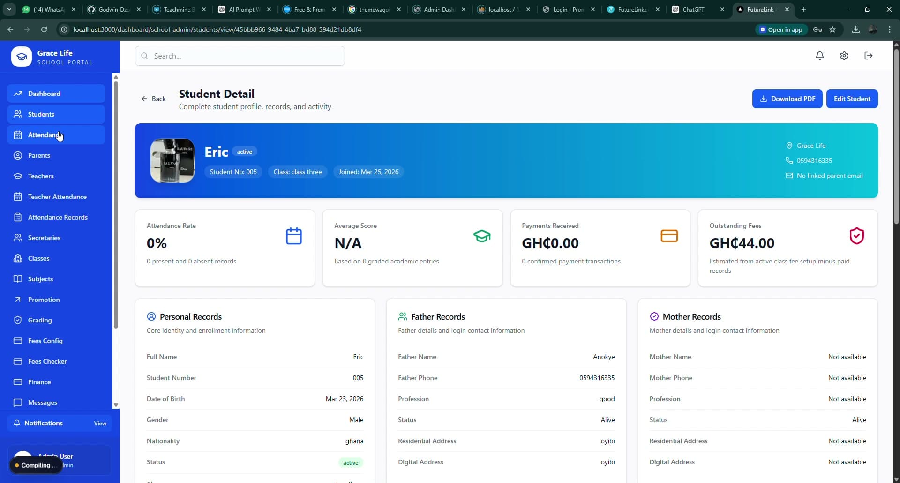Click the logout icon in the top bar
This screenshot has height=483, width=900.
point(868,56)
